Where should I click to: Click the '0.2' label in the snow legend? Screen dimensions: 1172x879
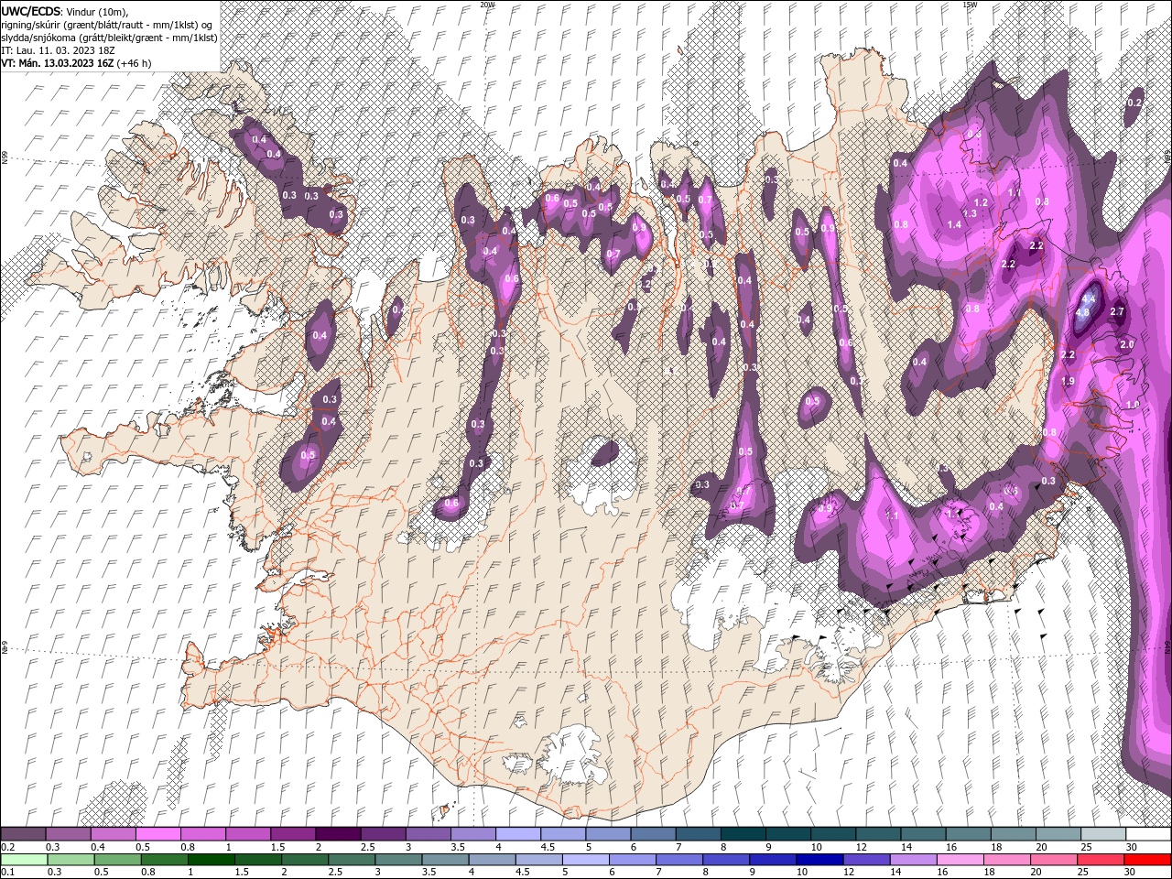7,847
